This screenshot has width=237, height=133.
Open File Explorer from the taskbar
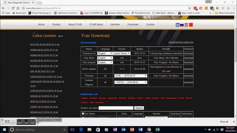(x=90, y=130)
